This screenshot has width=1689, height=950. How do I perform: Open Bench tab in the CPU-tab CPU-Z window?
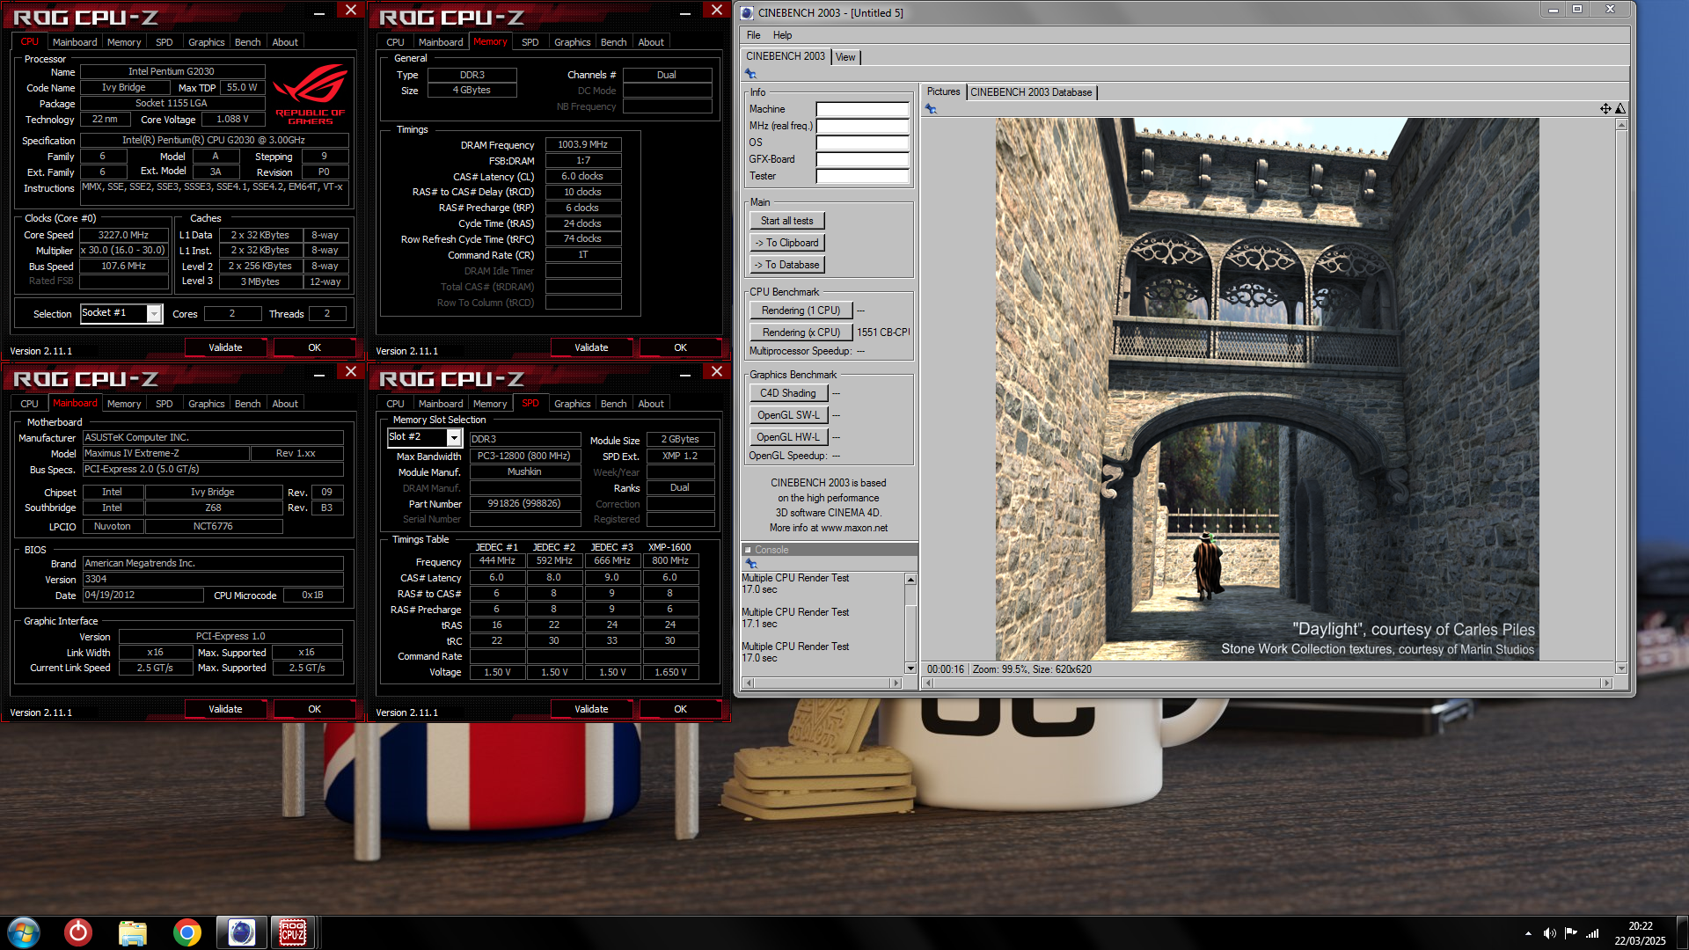(x=247, y=42)
